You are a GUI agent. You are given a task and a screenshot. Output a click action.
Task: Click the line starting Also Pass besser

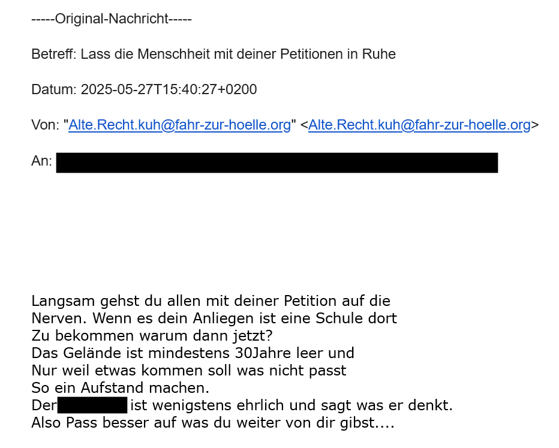click(x=212, y=423)
